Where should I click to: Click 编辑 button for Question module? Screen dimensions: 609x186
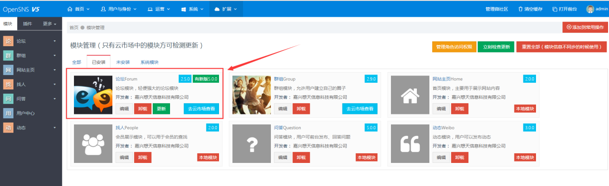coord(282,157)
